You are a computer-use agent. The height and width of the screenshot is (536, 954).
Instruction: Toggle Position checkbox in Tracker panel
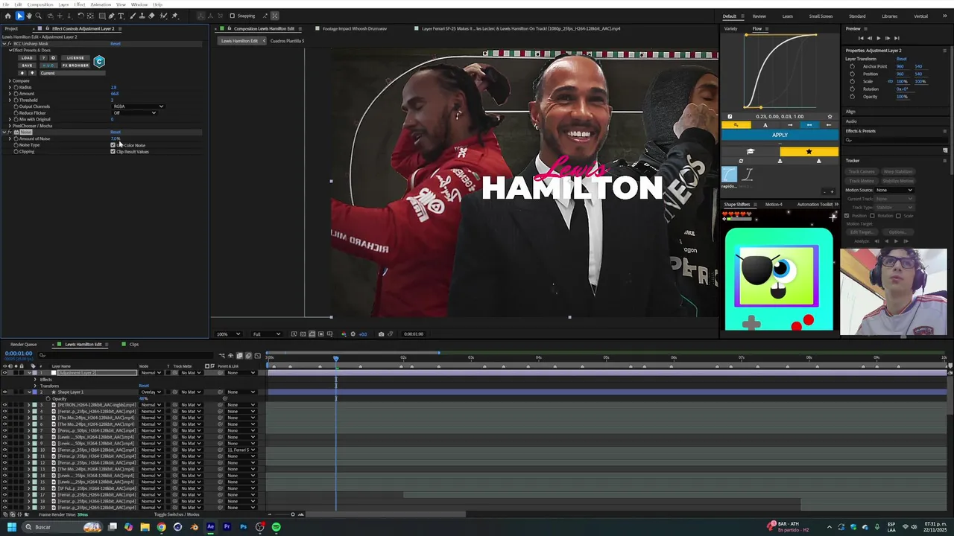click(847, 216)
